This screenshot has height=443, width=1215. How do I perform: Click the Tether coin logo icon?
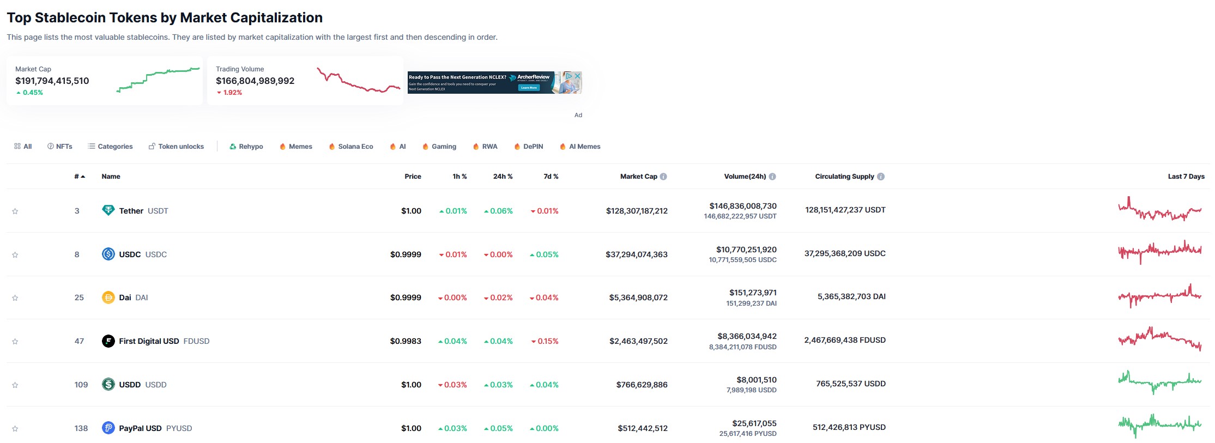point(108,210)
